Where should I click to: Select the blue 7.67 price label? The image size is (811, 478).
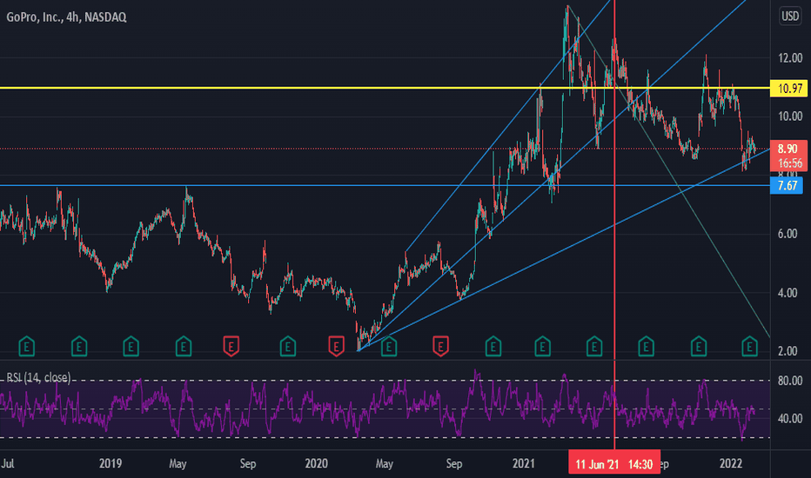(787, 185)
